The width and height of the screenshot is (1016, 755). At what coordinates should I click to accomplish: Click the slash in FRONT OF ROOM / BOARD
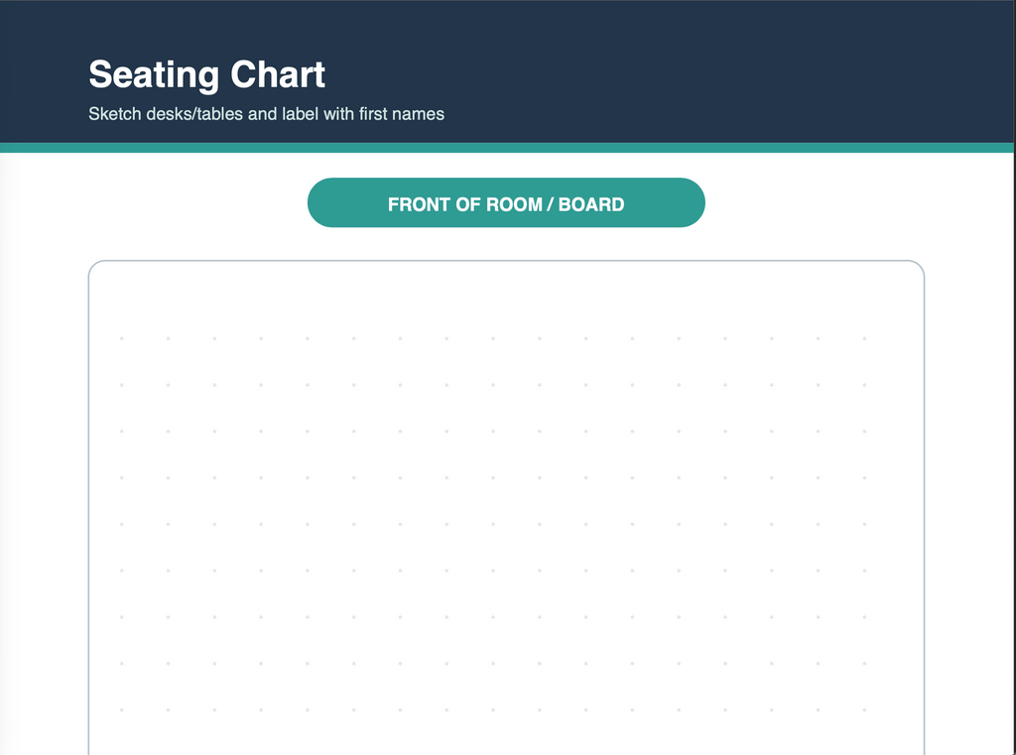tap(550, 204)
